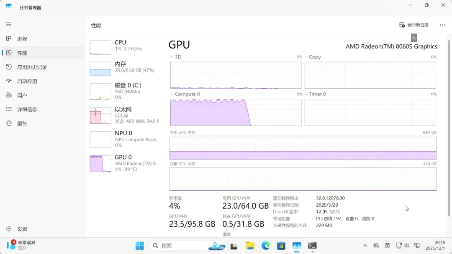Open 详细信息 details page
The image size is (452, 254).
(x=27, y=109)
